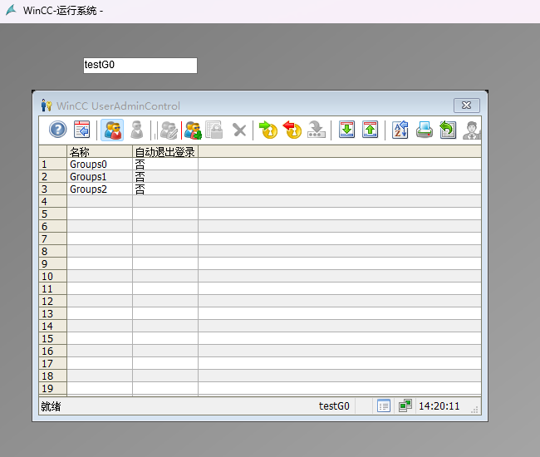Open the A-Z sort dialog icon
Viewport: 540px width, 457px height.
(400, 130)
